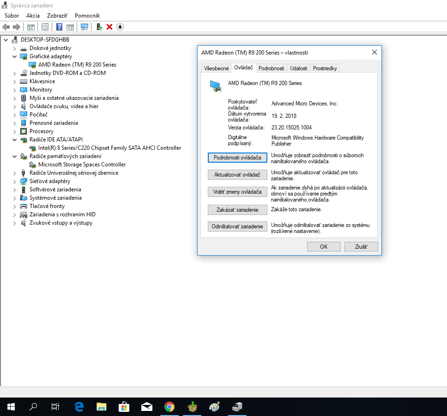Viewport: 447px width, 416px height.
Task: Select the Ovládač tab
Action: (x=243, y=67)
